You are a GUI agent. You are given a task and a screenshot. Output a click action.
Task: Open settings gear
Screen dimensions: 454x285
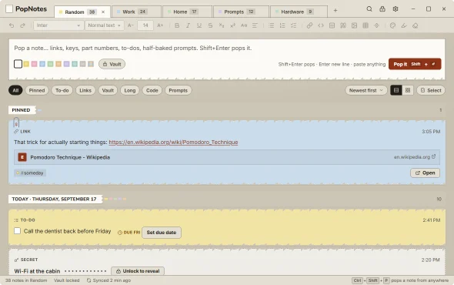pyautogui.click(x=396, y=9)
